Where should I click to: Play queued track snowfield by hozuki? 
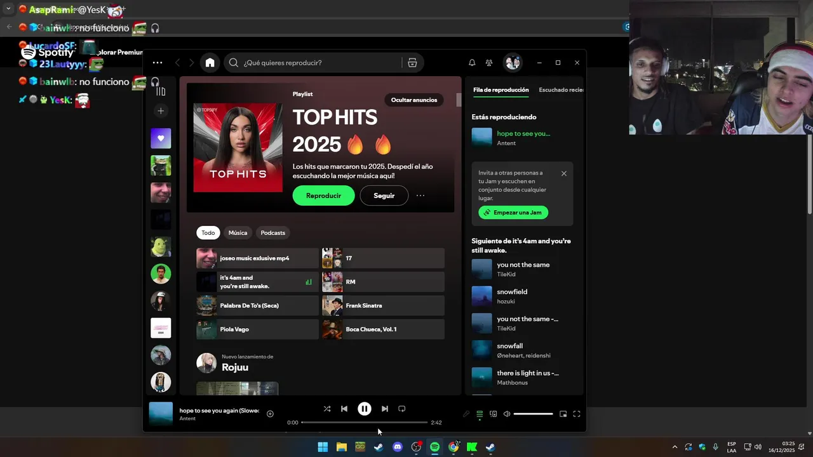pos(522,296)
